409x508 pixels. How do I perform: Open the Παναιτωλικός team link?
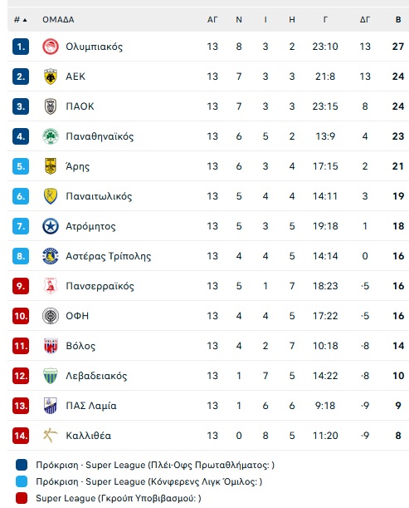[99, 196]
